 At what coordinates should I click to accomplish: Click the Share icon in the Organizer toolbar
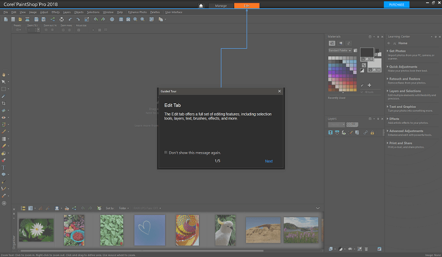74,208
